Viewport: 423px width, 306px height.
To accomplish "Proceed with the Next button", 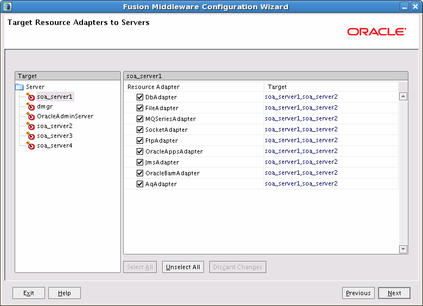I will [x=394, y=293].
